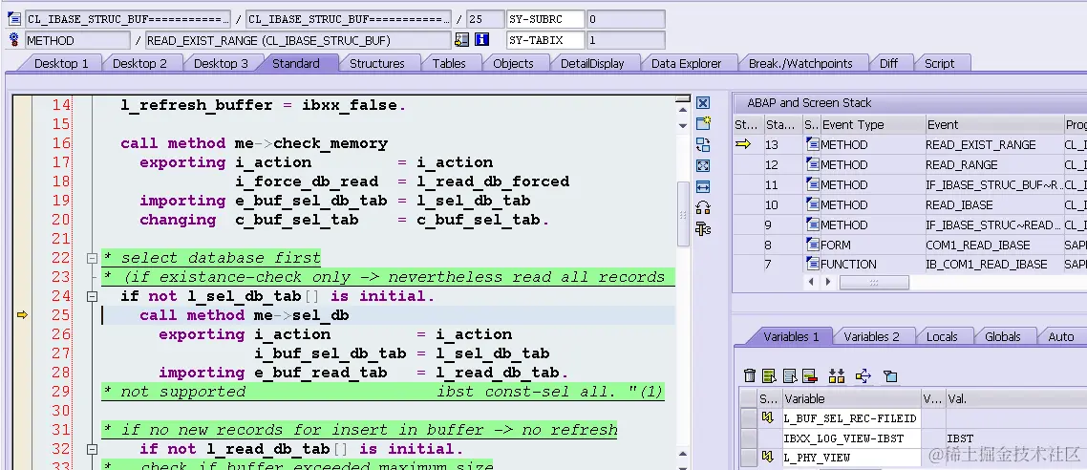Click the change icon next to L_PHY_VIEW
Screen dimensions: 1087x470
tap(767, 457)
